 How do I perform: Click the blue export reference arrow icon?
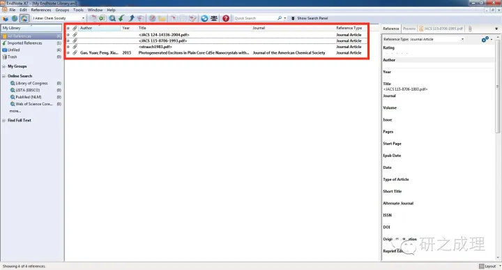(131, 18)
